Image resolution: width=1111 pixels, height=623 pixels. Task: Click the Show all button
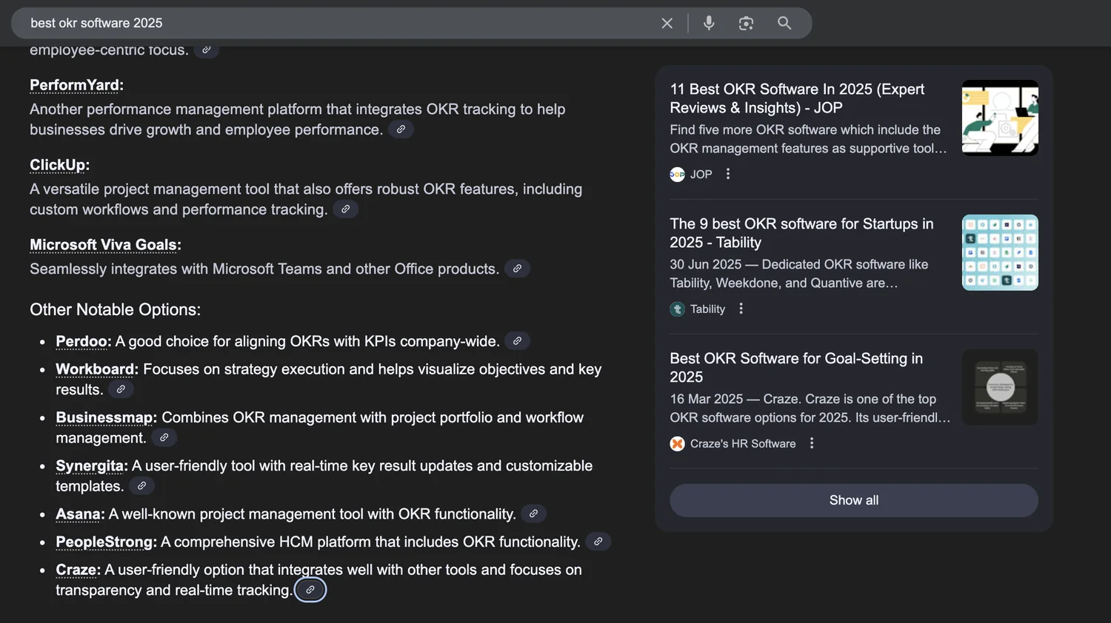(854, 500)
